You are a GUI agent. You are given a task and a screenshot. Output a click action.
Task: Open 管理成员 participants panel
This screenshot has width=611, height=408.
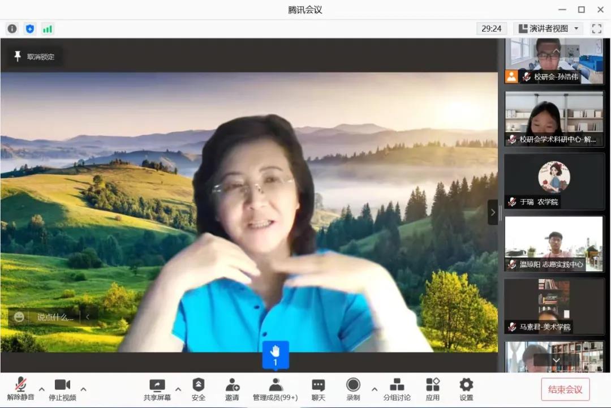[275, 389]
